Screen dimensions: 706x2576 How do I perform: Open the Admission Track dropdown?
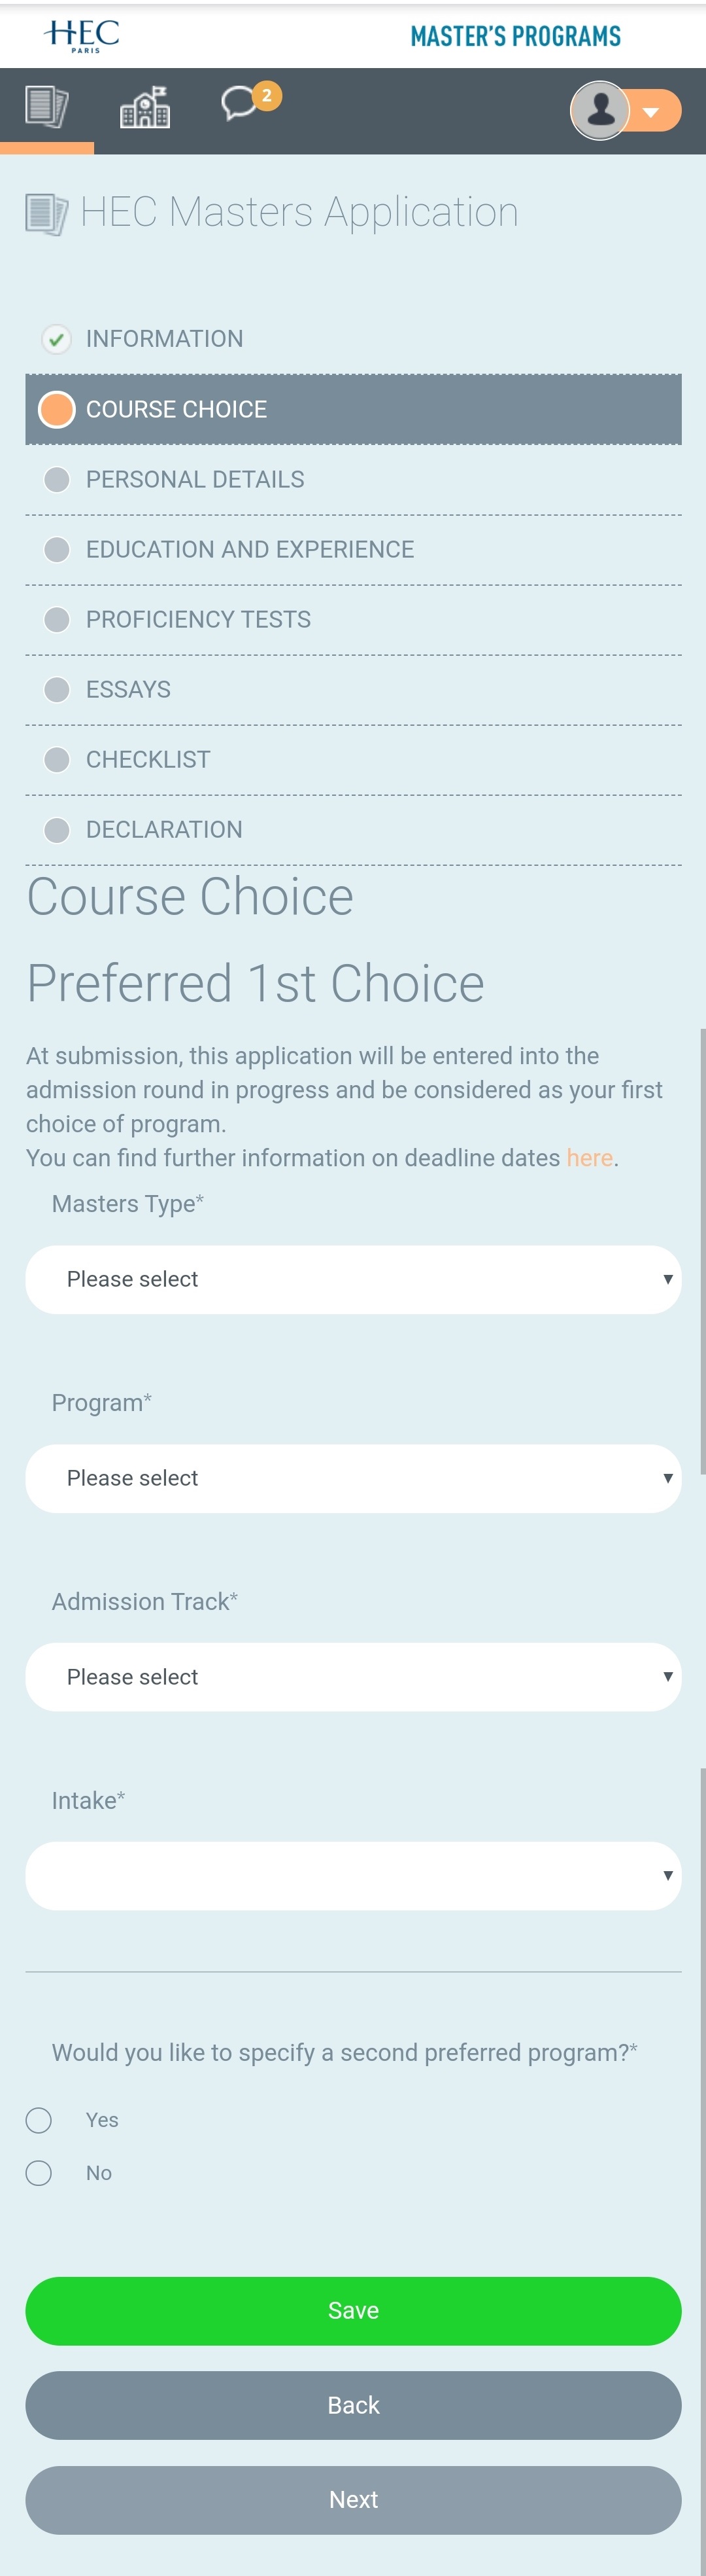point(352,1676)
